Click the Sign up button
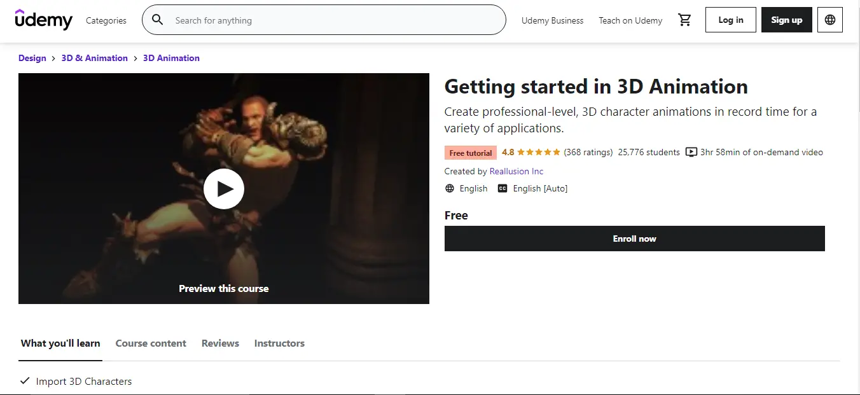Screen dimensions: 860x395 pyautogui.click(x=787, y=20)
